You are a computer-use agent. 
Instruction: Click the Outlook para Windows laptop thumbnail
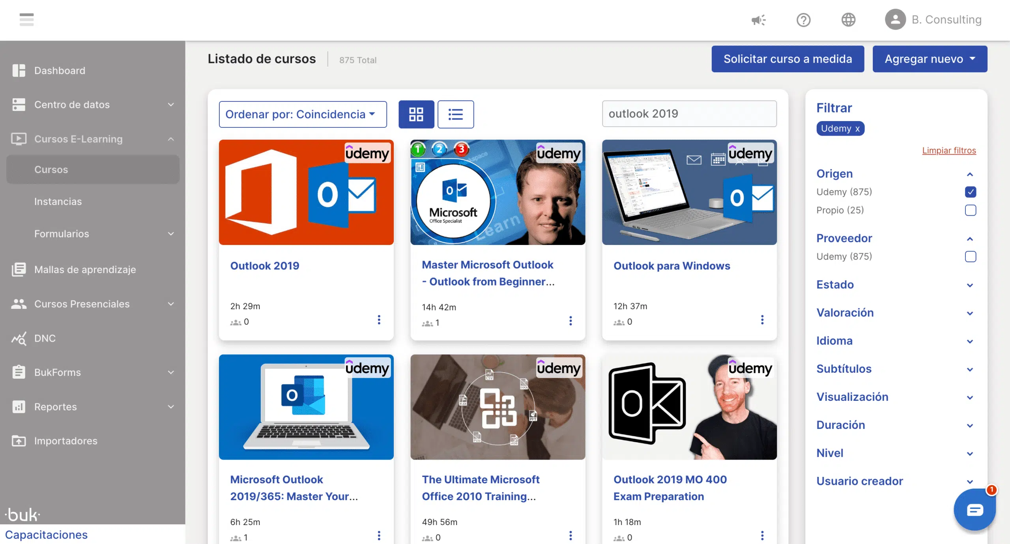(689, 192)
